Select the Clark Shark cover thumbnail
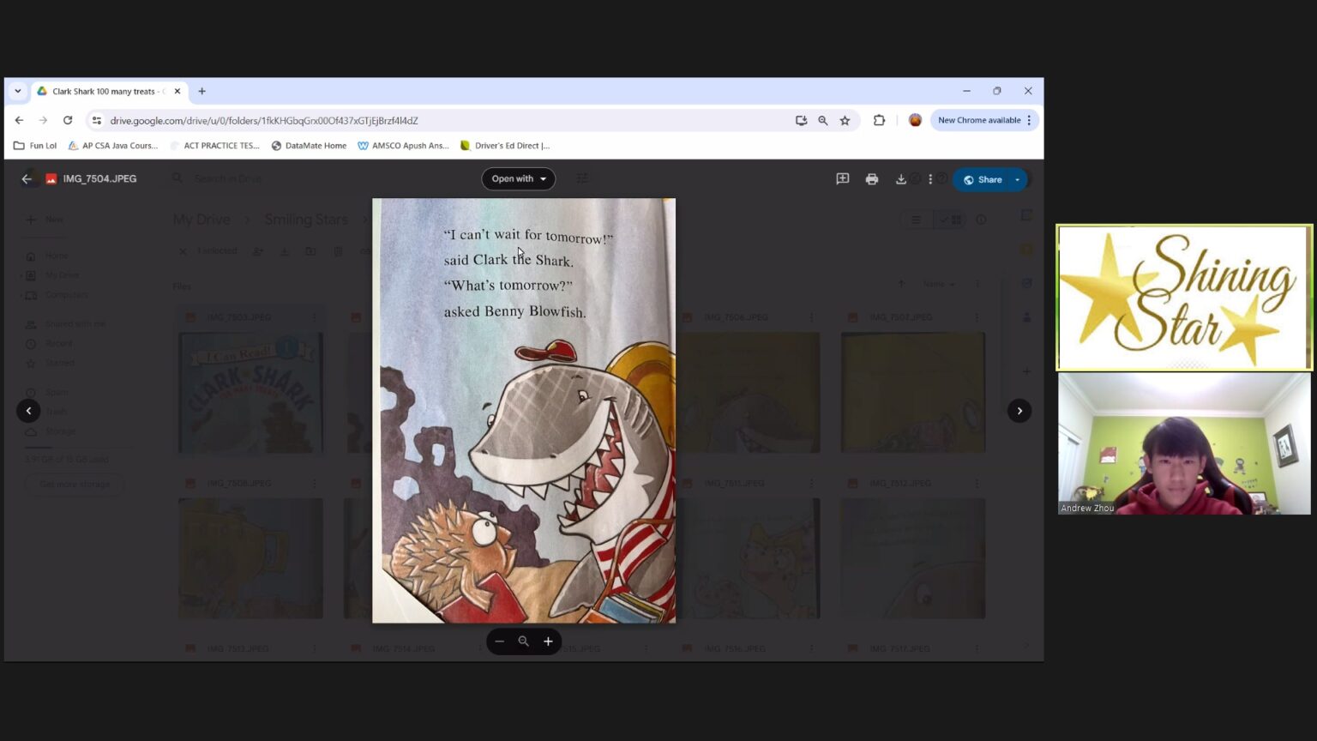The image size is (1317, 741). (x=250, y=393)
